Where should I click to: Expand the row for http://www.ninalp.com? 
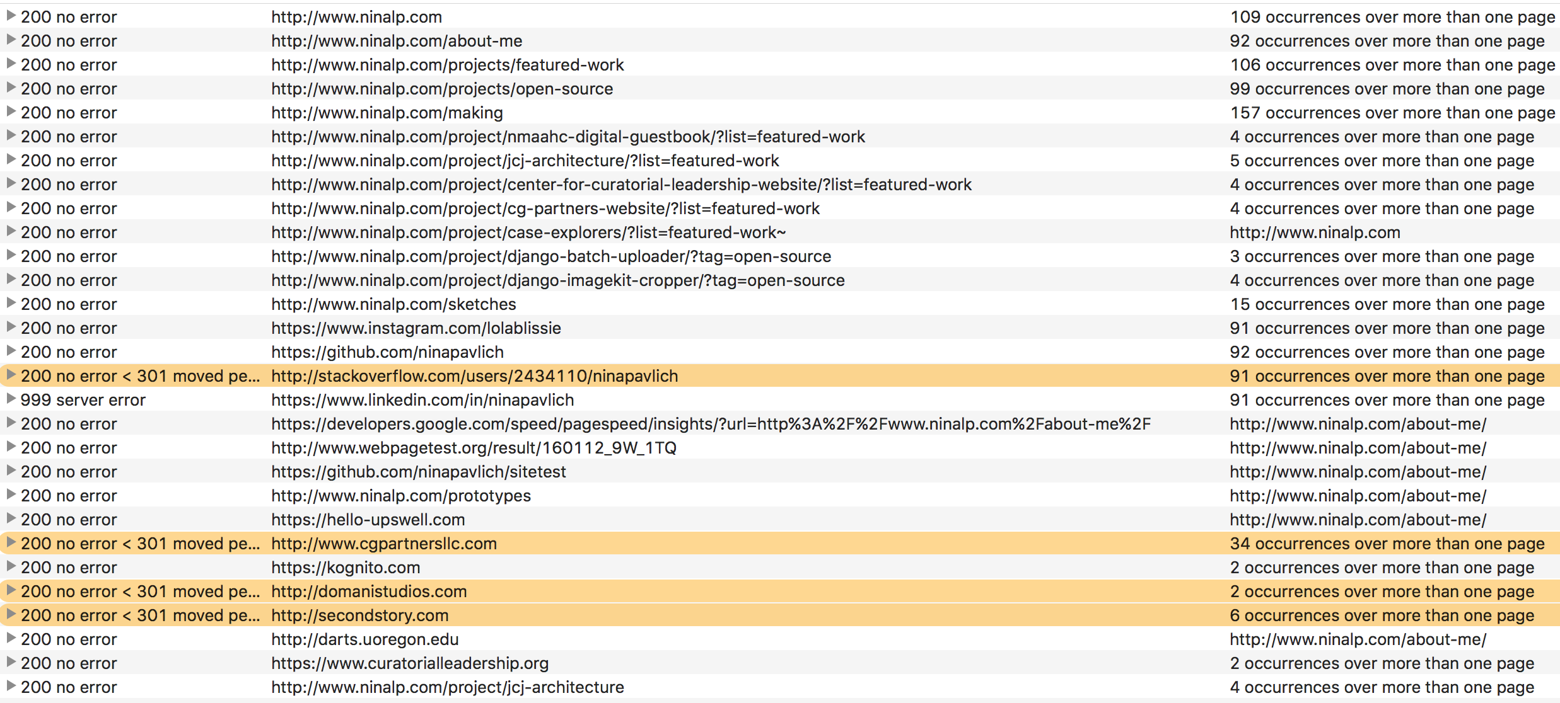[11, 16]
